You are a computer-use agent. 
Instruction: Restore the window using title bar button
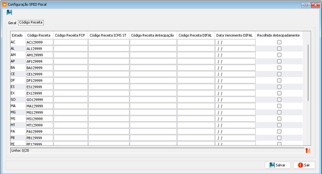click(x=306, y=5)
